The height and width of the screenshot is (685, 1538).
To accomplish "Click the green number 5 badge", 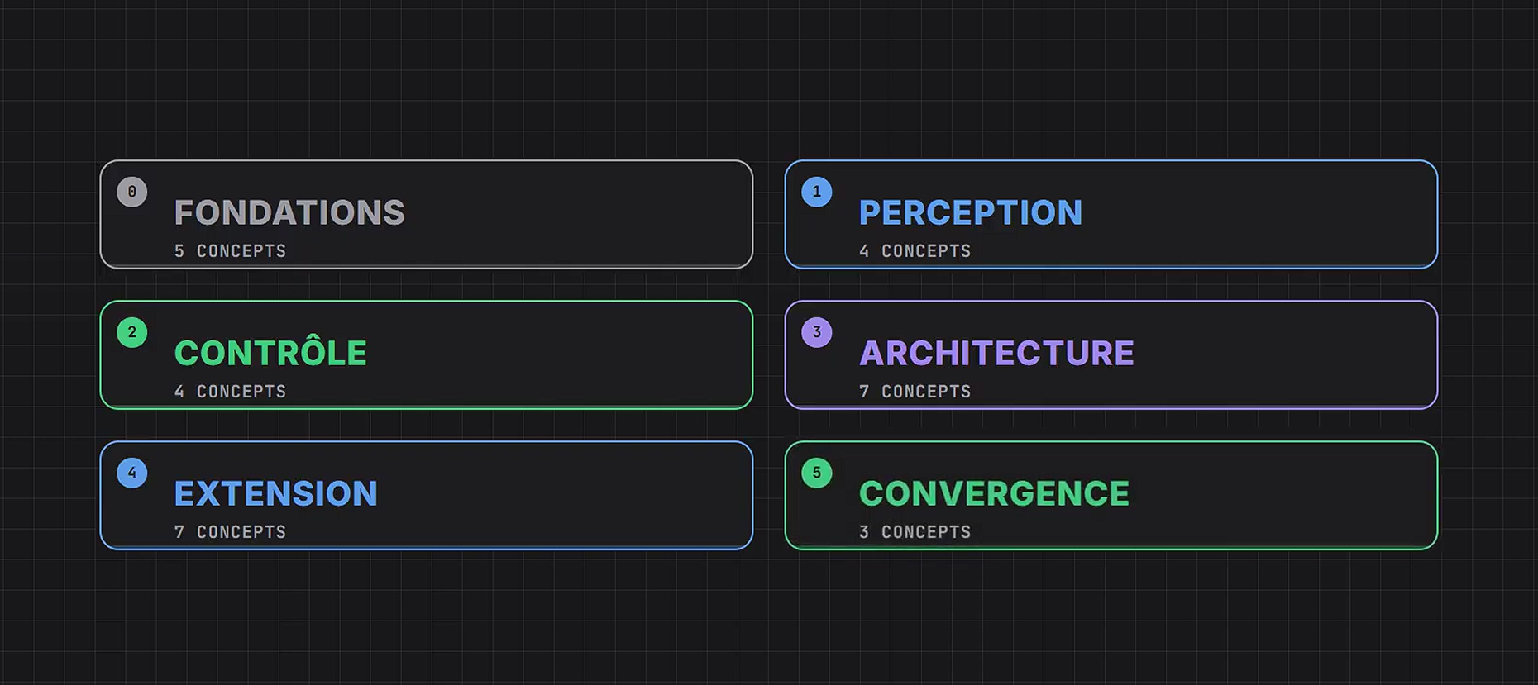I will coord(817,473).
